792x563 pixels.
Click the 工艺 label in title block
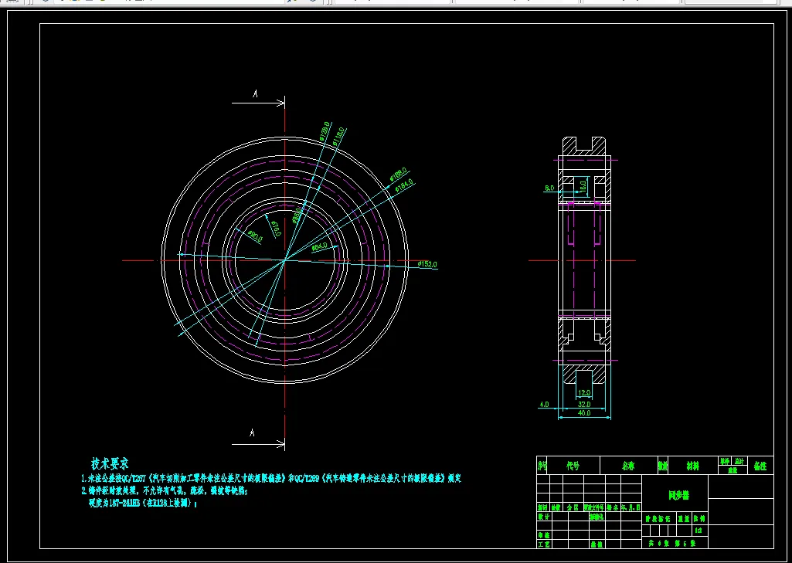[x=543, y=544]
